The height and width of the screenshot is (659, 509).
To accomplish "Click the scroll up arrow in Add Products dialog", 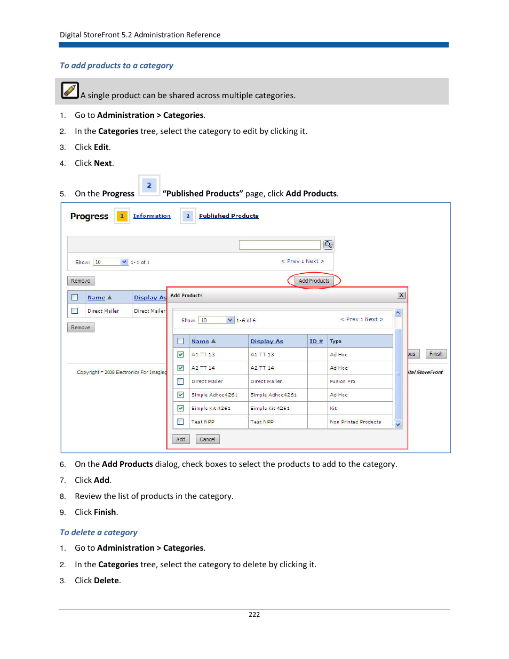I will 398,313.
